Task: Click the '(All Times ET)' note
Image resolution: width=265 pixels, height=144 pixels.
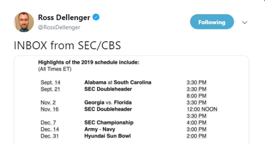Action: [55, 69]
